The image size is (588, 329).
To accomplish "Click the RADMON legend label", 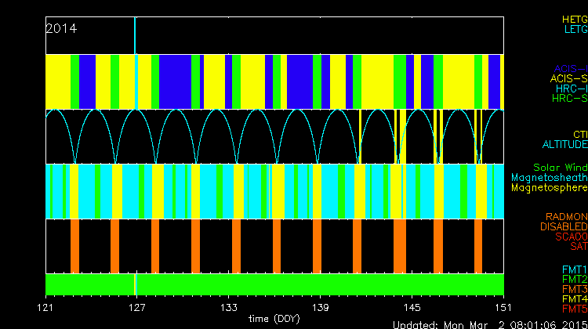I will point(567,216).
